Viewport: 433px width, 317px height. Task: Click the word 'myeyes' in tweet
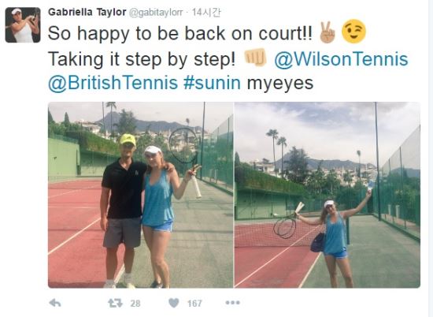point(280,84)
